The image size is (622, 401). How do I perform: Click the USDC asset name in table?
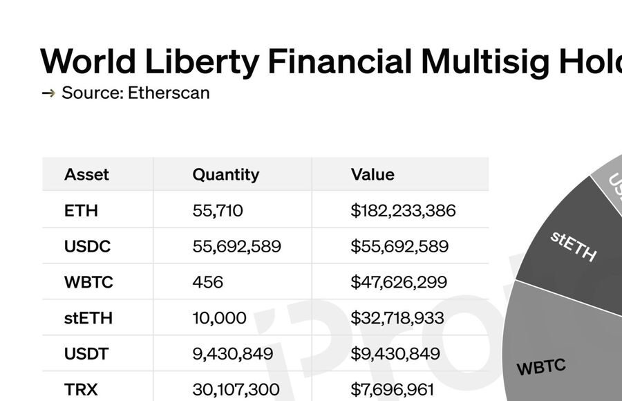tap(87, 246)
